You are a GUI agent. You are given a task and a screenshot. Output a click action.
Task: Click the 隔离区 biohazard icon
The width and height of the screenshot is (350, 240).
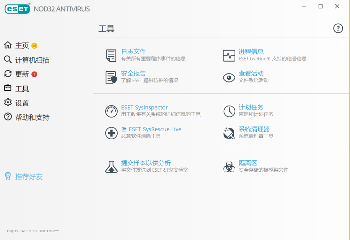pos(229,166)
